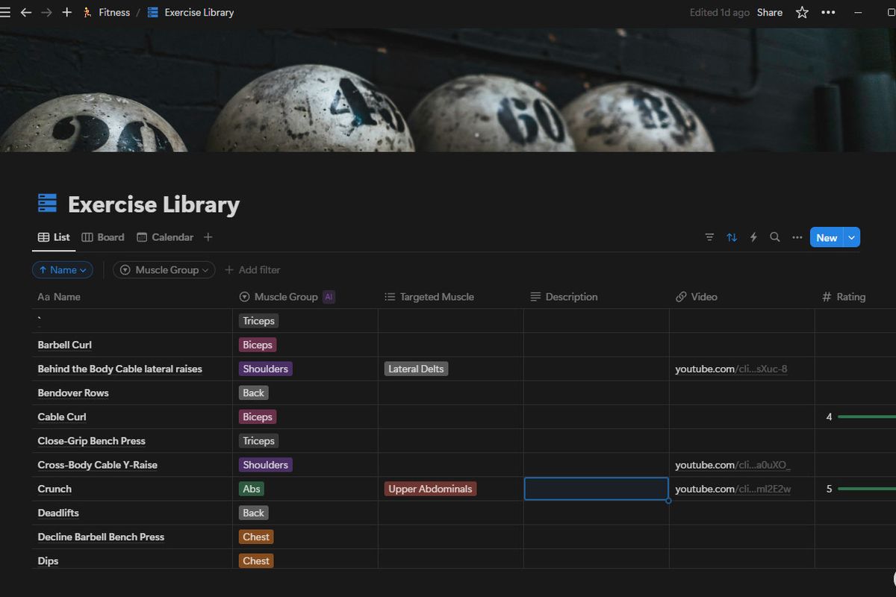This screenshot has width=896, height=597.
Task: Switch to the Calendar view tab
Action: click(x=165, y=237)
